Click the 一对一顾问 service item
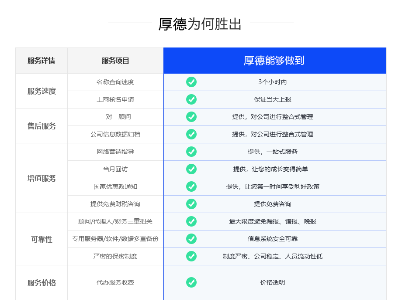Image resolution: width=402 pixels, height=305 pixels. pyautogui.click(x=115, y=117)
